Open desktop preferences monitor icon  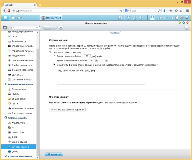(187, 18)
